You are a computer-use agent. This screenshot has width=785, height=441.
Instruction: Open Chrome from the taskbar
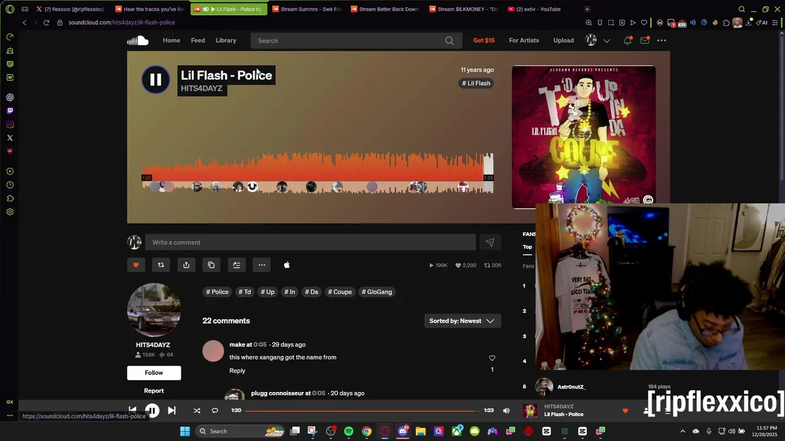click(x=366, y=431)
